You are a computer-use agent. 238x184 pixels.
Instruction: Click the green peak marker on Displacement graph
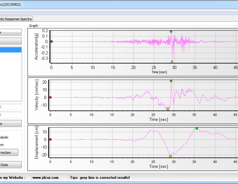pyautogui.click(x=197, y=129)
